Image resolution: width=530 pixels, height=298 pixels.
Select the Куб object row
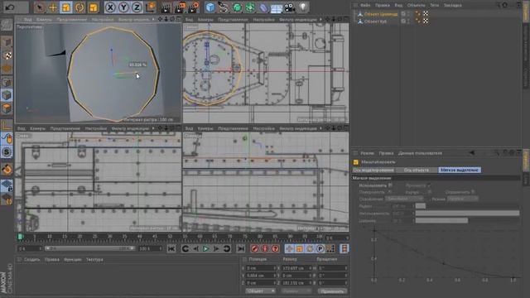[x=376, y=22]
